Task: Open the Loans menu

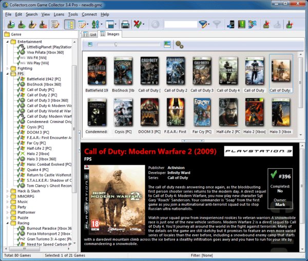Action: coord(59,14)
